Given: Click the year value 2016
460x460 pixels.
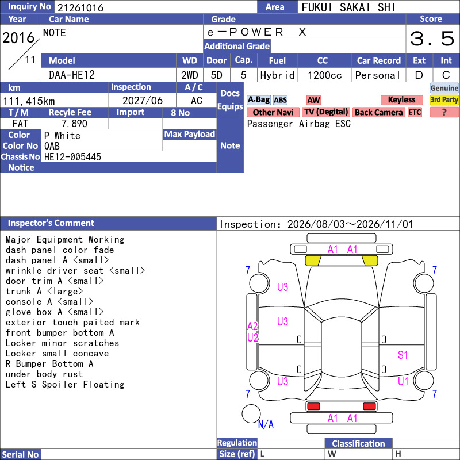Looking at the screenshot, I should (18, 38).
